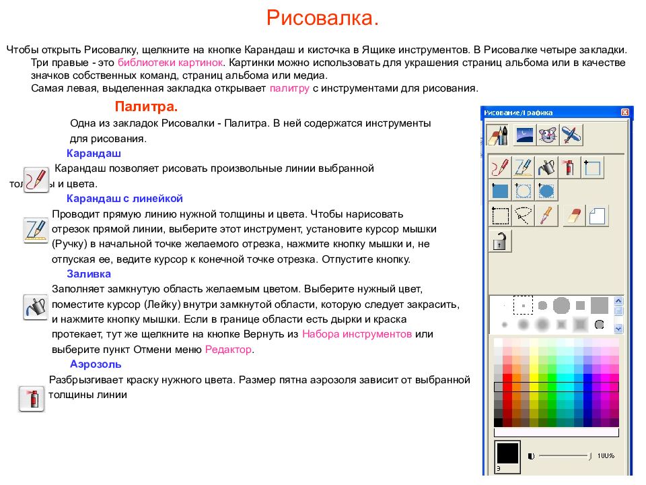Select the outlined rectangle shape tool
Screen dimensions: 646x485
click(x=592, y=168)
